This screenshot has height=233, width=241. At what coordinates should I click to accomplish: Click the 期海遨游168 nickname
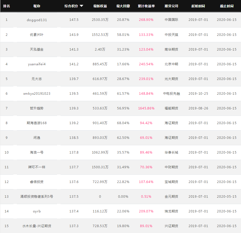(37, 123)
